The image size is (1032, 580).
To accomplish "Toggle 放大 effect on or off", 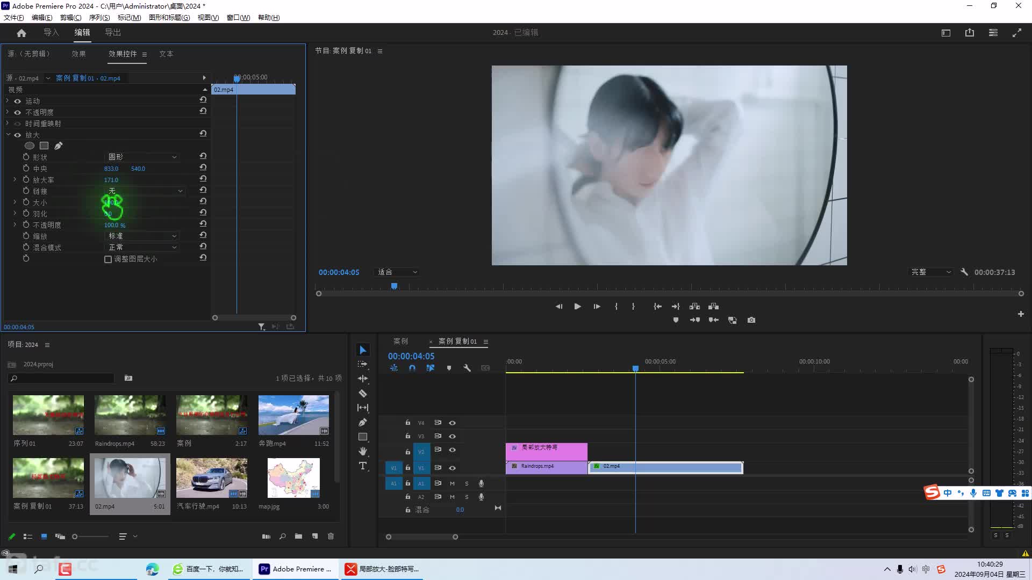I will tap(18, 135).
